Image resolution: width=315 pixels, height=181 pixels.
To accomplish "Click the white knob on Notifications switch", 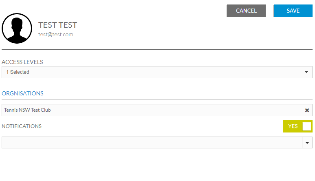I will coord(307,126).
